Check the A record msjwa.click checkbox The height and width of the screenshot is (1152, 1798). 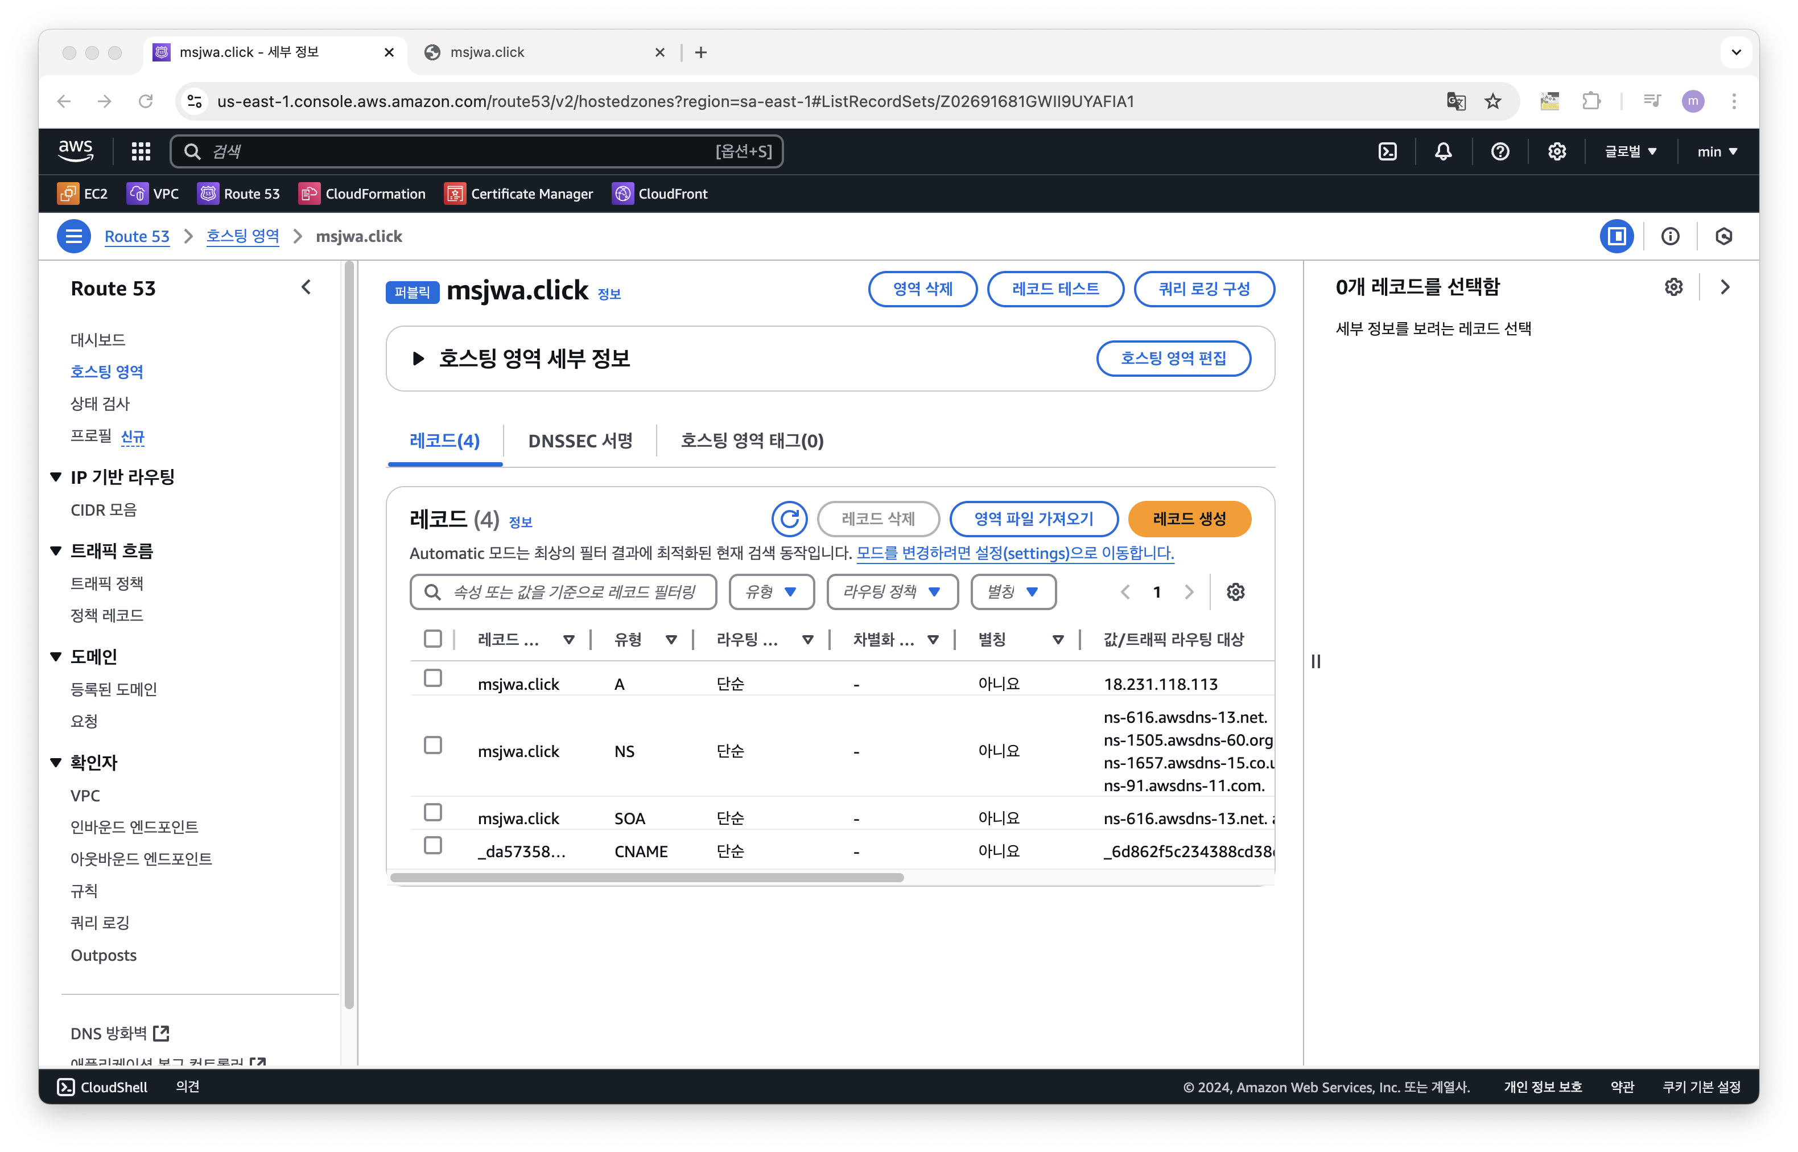pyautogui.click(x=433, y=678)
